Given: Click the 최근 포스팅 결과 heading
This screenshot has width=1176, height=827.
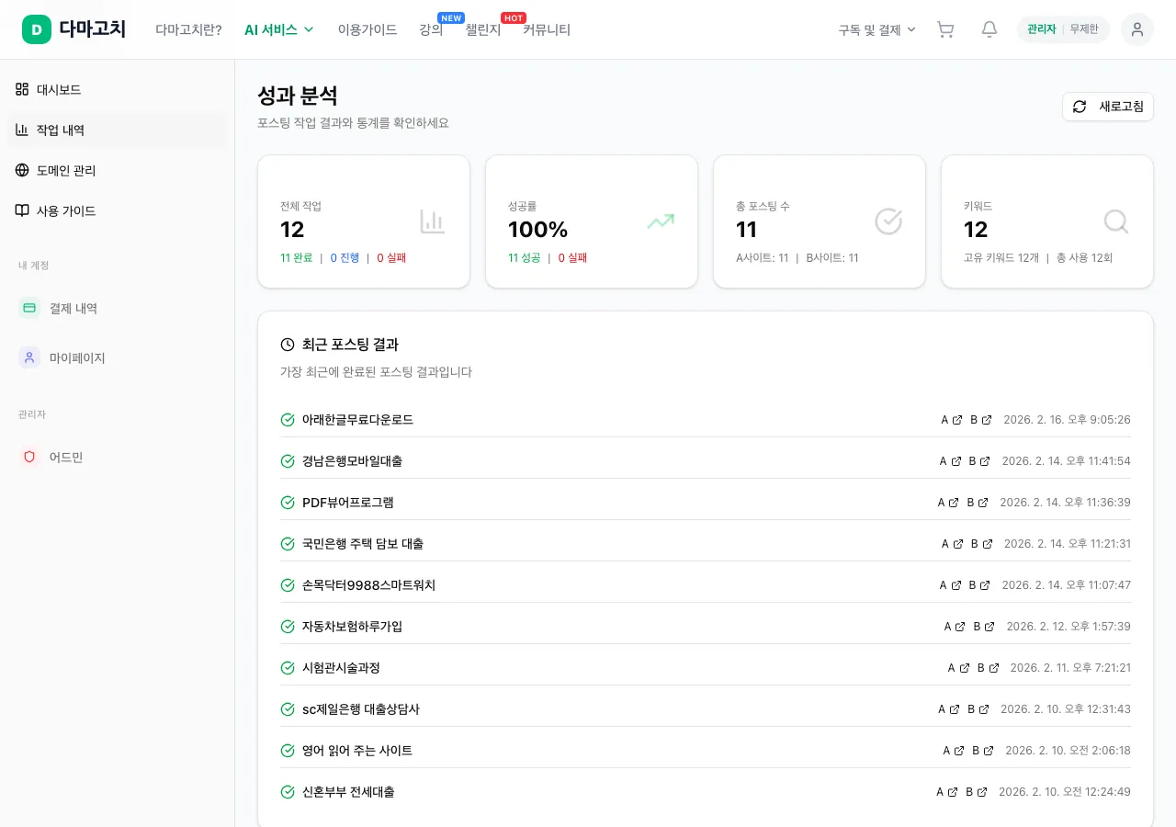Looking at the screenshot, I should tap(350, 345).
